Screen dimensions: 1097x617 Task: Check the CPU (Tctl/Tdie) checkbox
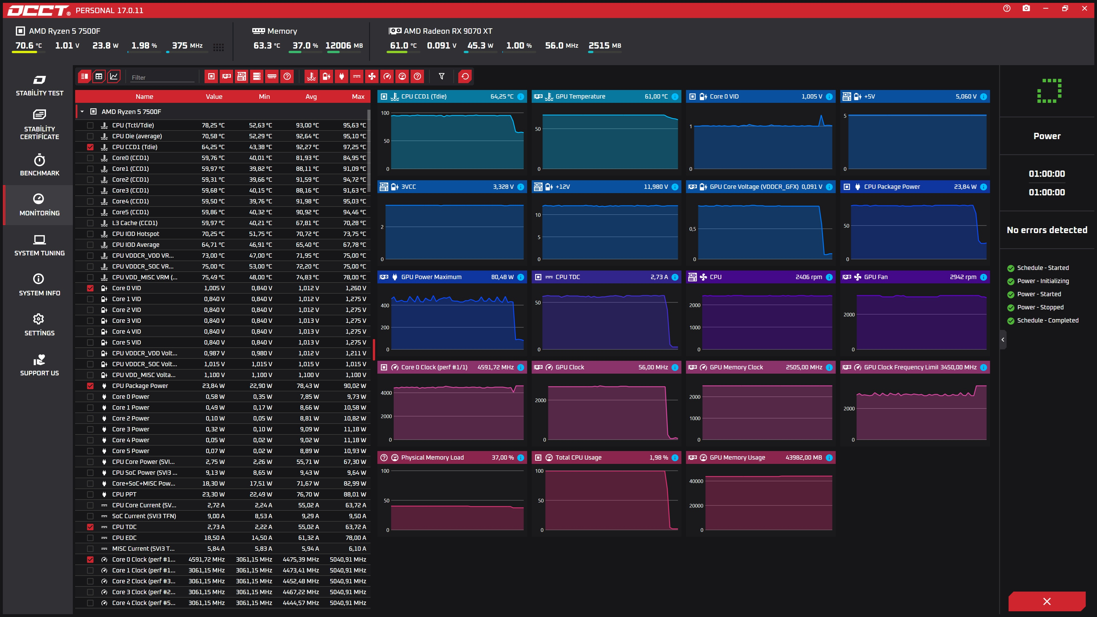click(x=90, y=125)
